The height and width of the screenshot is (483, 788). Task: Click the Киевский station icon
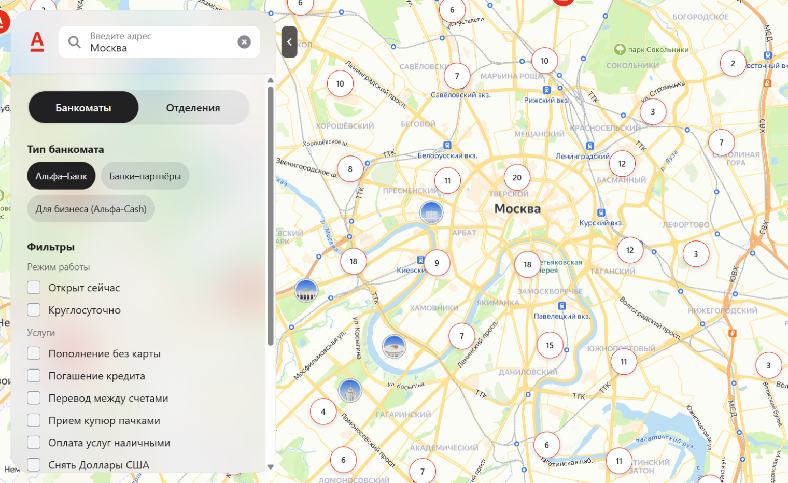(x=420, y=260)
